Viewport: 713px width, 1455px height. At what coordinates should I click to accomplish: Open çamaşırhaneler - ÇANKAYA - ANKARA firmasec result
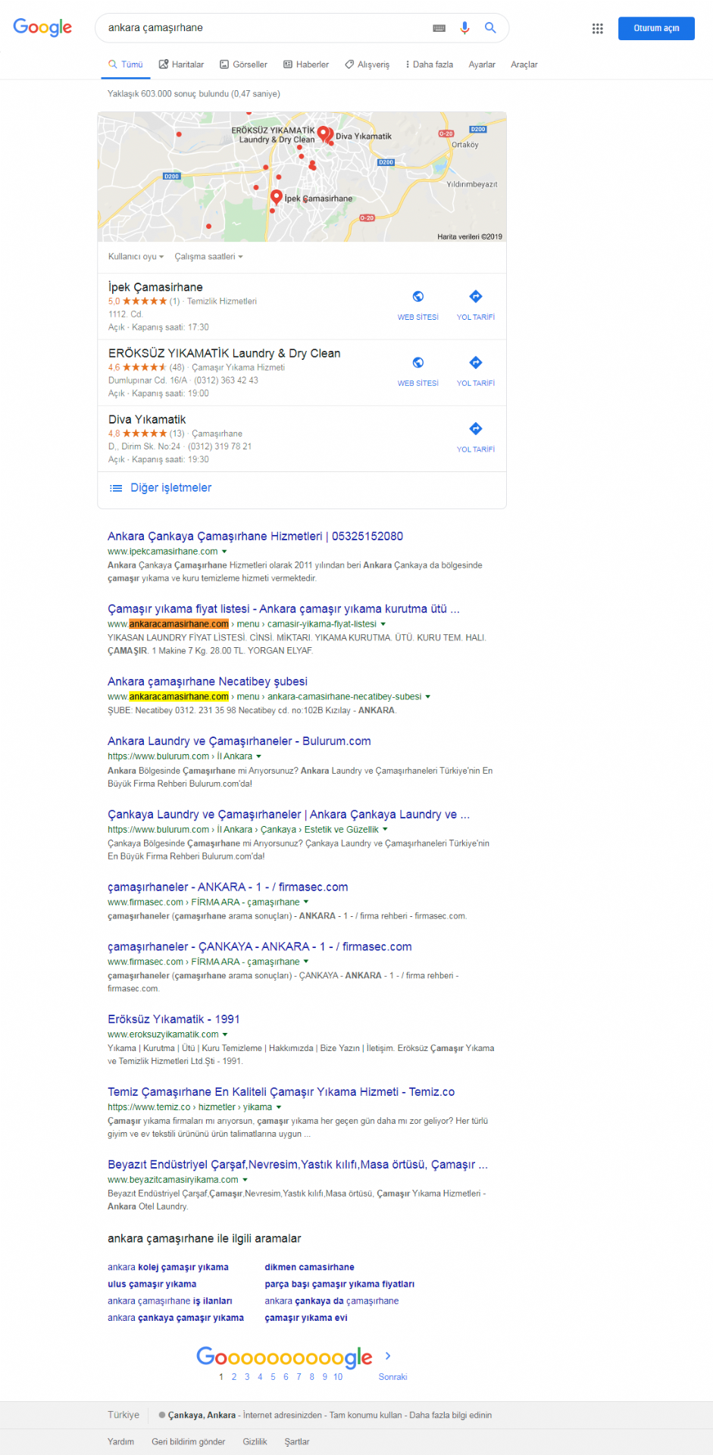pos(260,947)
